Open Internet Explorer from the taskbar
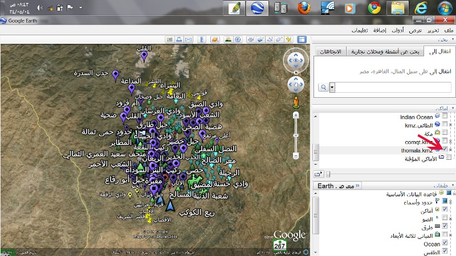 point(421,7)
